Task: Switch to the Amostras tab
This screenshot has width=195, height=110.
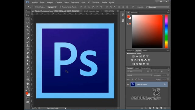Action: click(134, 13)
